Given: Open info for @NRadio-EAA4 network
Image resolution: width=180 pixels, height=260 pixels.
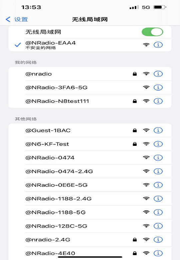Looking at the screenshot, I should click(x=158, y=45).
